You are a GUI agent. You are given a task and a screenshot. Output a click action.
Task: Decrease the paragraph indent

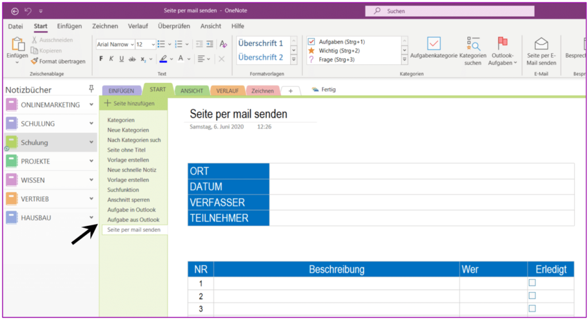(199, 44)
